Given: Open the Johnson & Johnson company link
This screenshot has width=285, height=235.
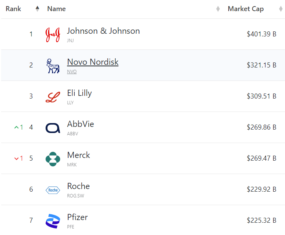Looking at the screenshot, I should tap(103, 31).
